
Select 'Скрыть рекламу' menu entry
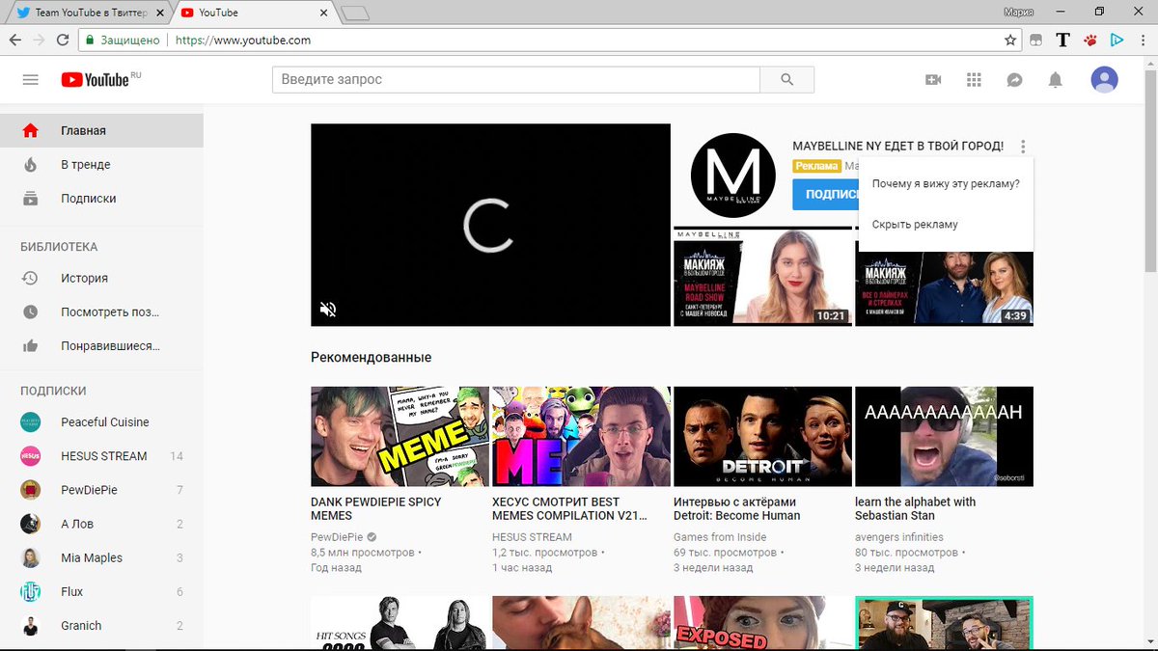click(x=946, y=224)
